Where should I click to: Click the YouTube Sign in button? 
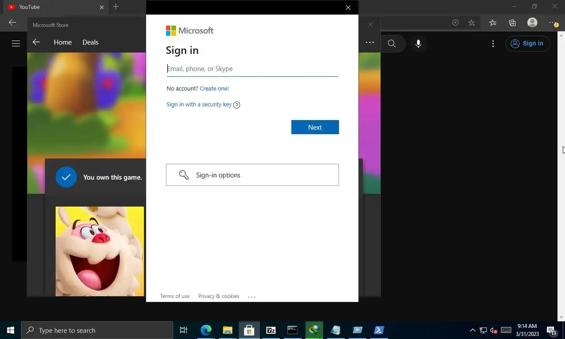(527, 43)
